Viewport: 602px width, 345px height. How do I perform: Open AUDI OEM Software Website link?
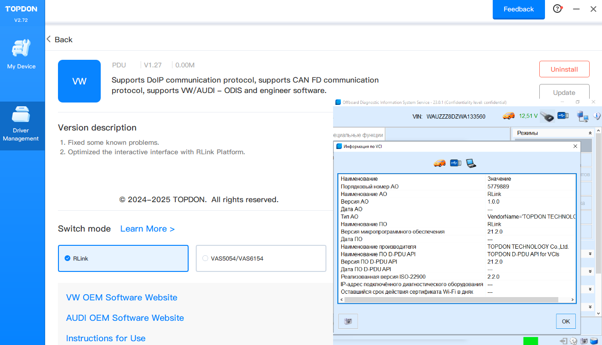(125, 318)
